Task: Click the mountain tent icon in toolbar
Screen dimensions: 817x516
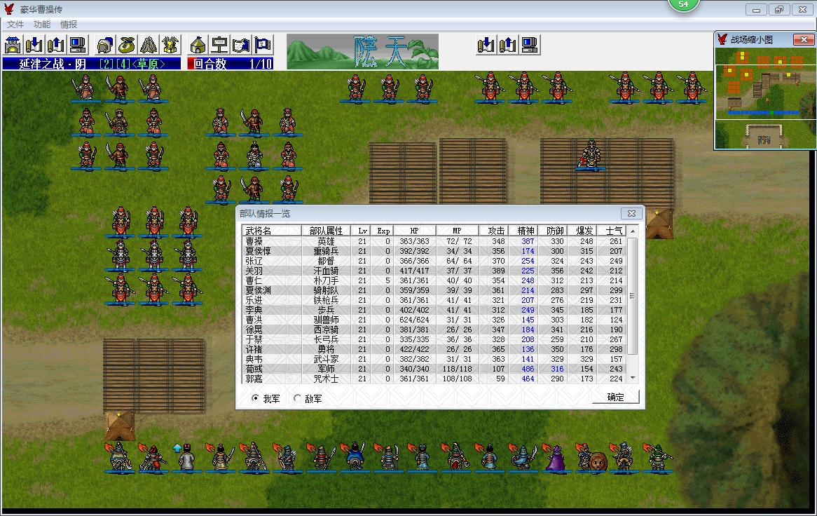Action: coord(149,46)
